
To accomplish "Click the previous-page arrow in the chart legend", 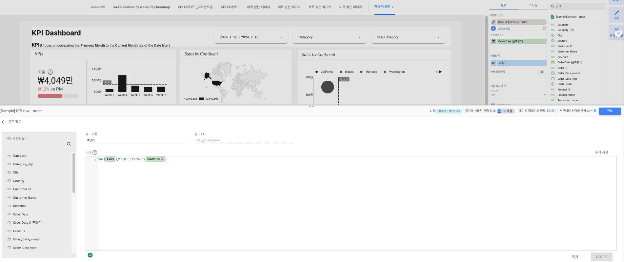I will click(436, 72).
